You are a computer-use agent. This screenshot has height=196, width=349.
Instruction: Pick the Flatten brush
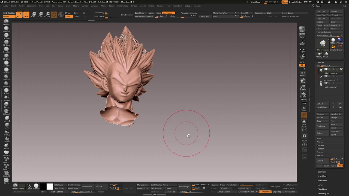(x=6, y=78)
